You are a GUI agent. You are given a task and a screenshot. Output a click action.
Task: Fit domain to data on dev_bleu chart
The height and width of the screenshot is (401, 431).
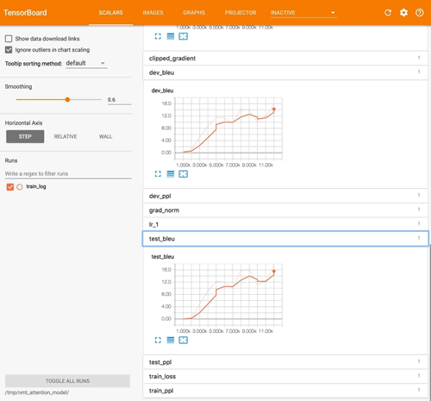coord(184,174)
